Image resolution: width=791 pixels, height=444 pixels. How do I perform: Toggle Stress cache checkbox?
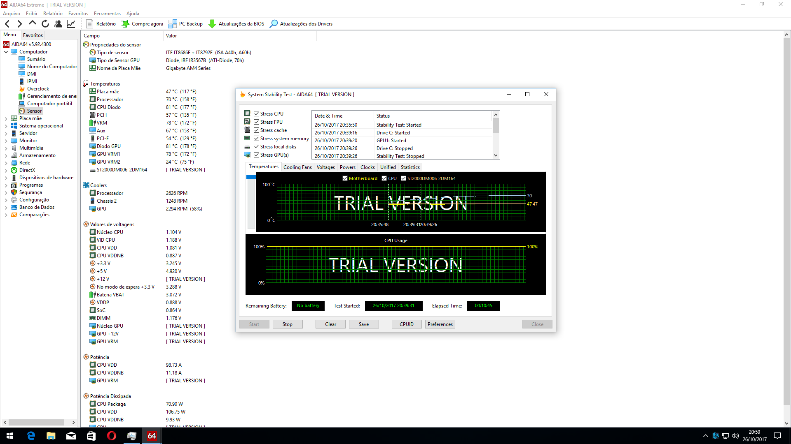pyautogui.click(x=256, y=130)
